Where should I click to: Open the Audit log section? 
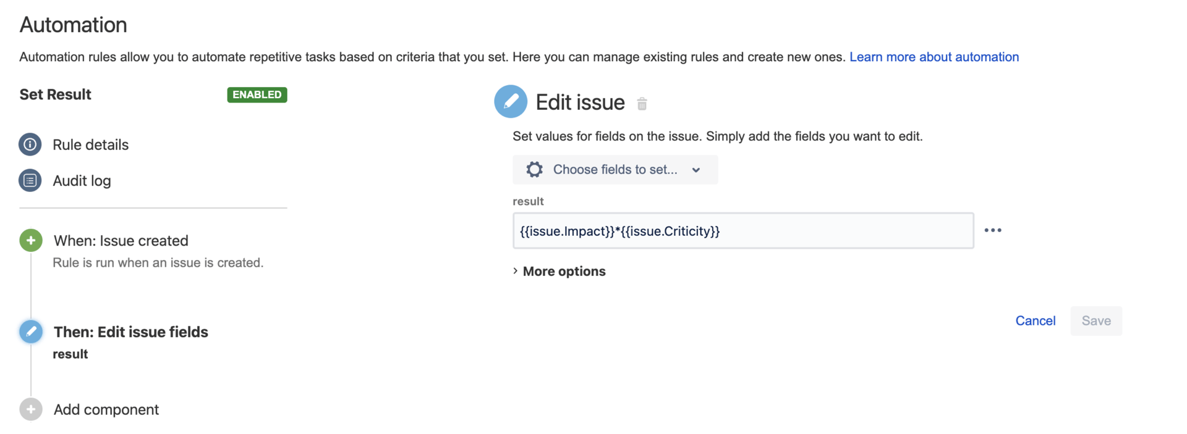pos(82,180)
